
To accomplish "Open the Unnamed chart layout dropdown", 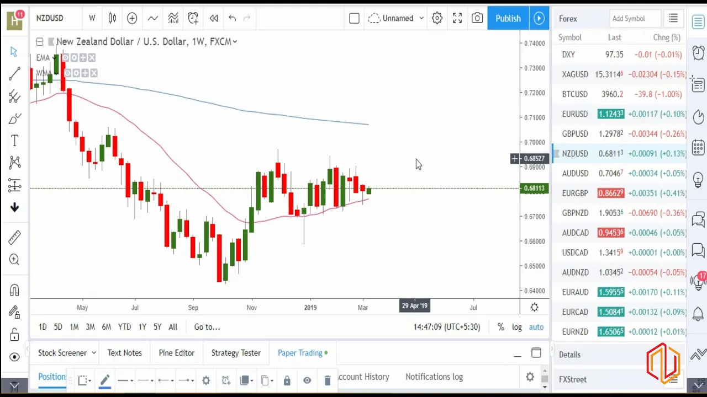I will (396, 18).
